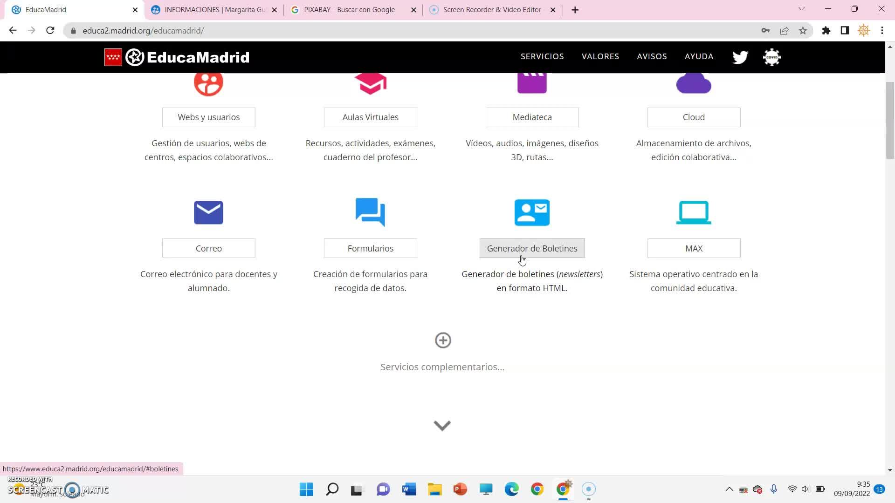
Task: Open Word from the Windows taskbar
Action: 409,489
